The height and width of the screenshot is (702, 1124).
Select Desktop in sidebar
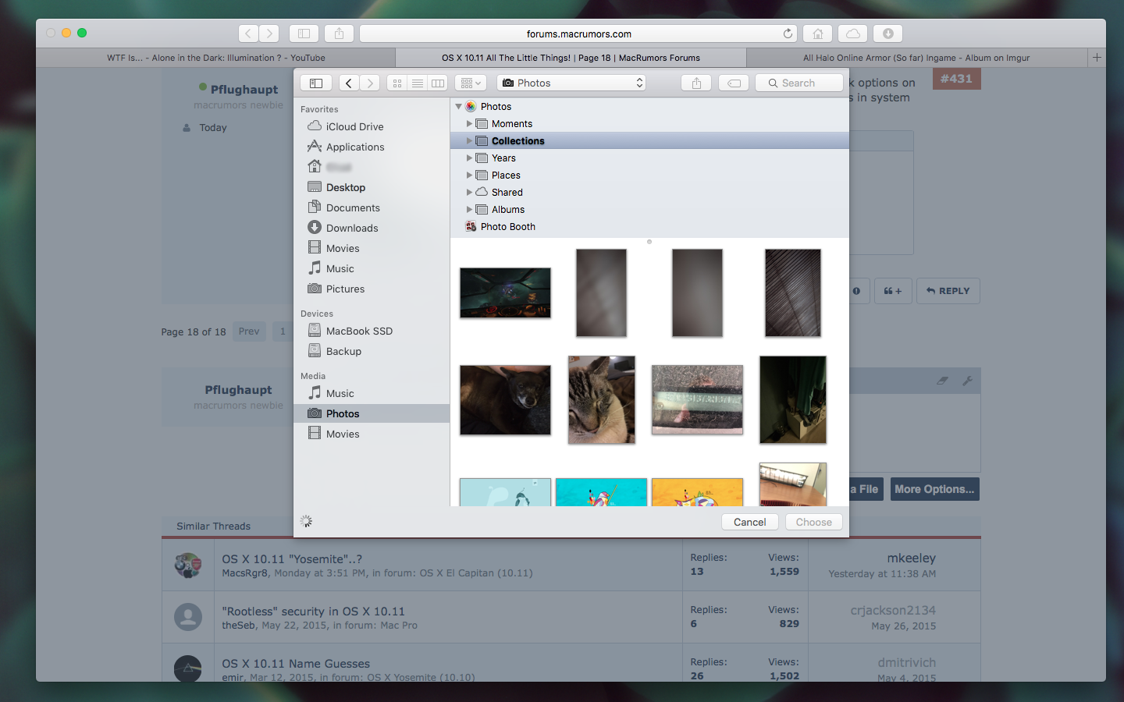tap(372, 187)
